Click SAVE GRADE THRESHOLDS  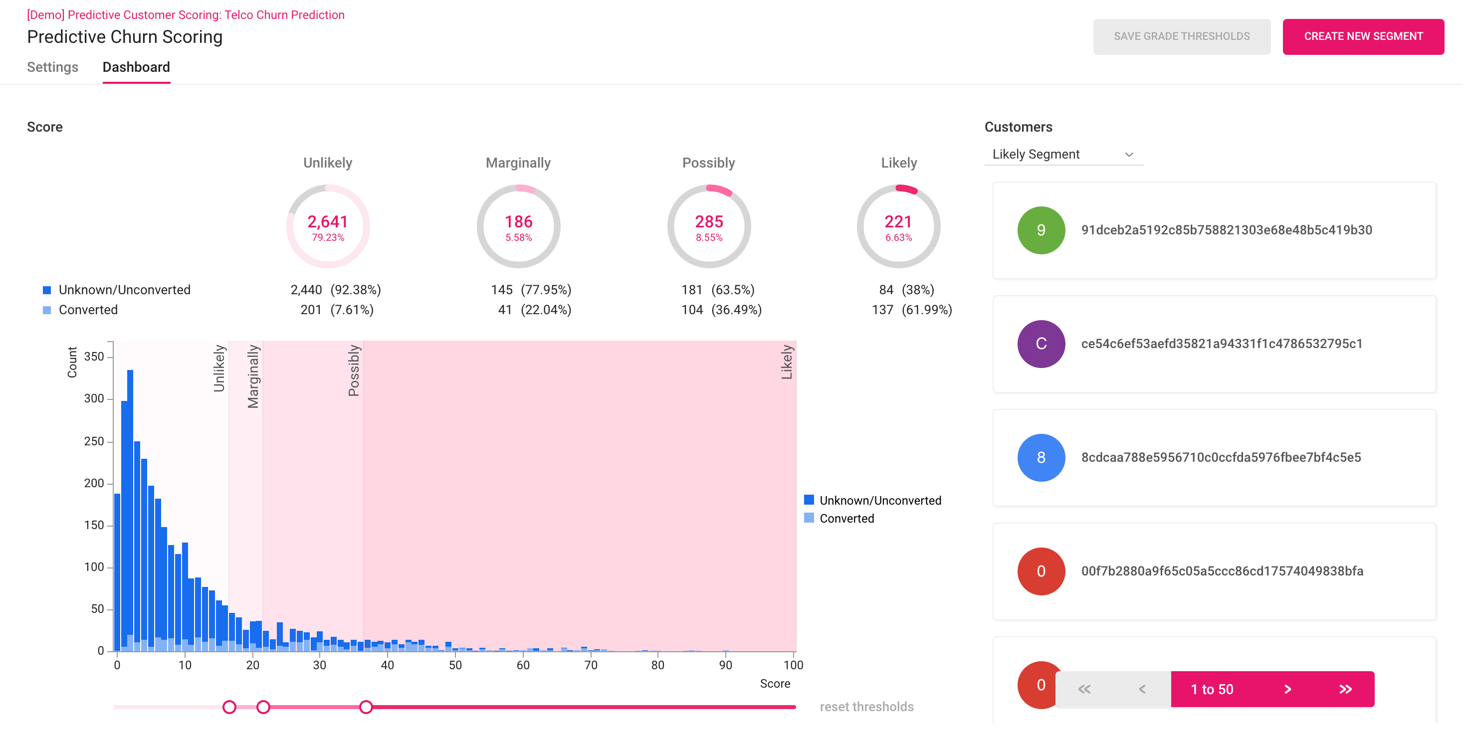(1182, 36)
